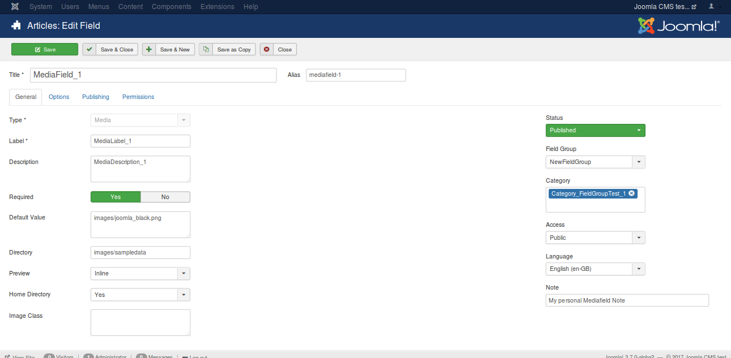Click the Save as Copy icon

point(206,50)
